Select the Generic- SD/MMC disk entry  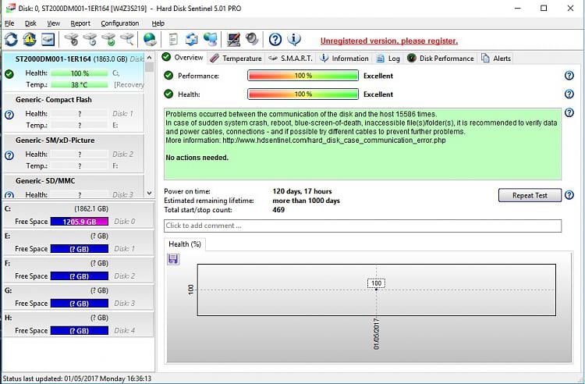(x=74, y=187)
